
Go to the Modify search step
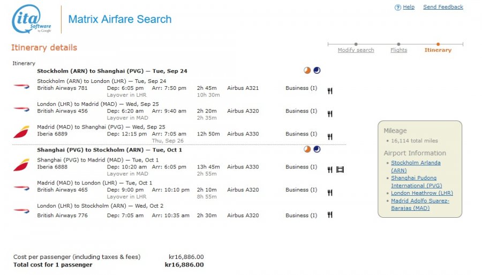click(356, 50)
